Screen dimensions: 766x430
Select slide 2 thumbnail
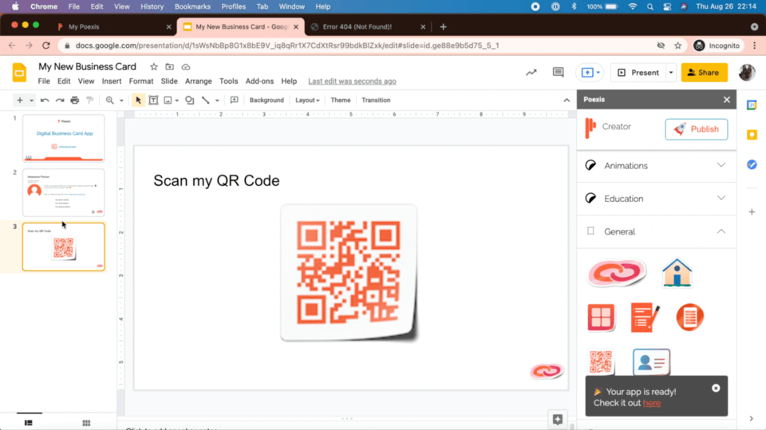click(64, 192)
